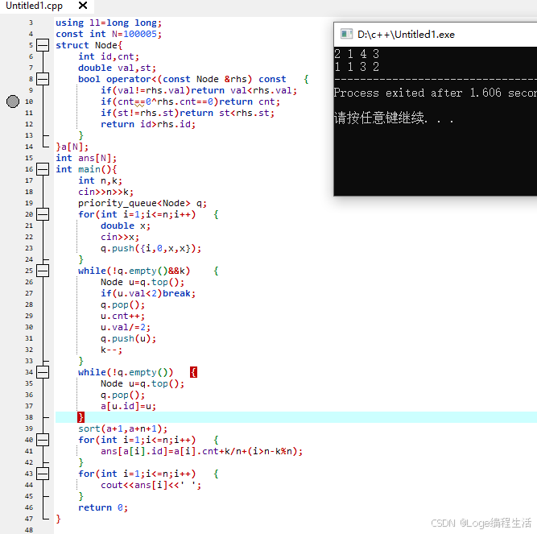Click 'k--;' on line 32
537x534 pixels.
point(111,350)
